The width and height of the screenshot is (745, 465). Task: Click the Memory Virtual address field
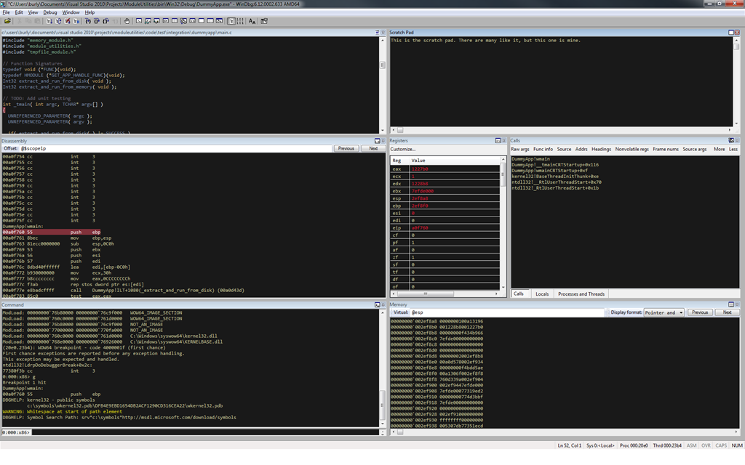pyautogui.click(x=507, y=312)
